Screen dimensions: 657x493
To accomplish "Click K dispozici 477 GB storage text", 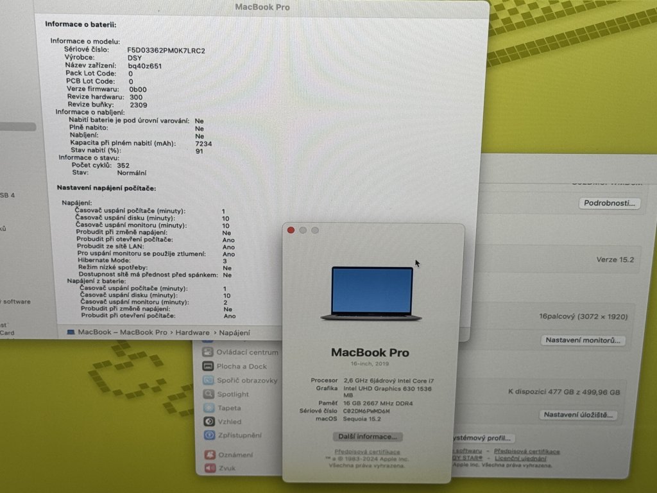I will click(563, 392).
